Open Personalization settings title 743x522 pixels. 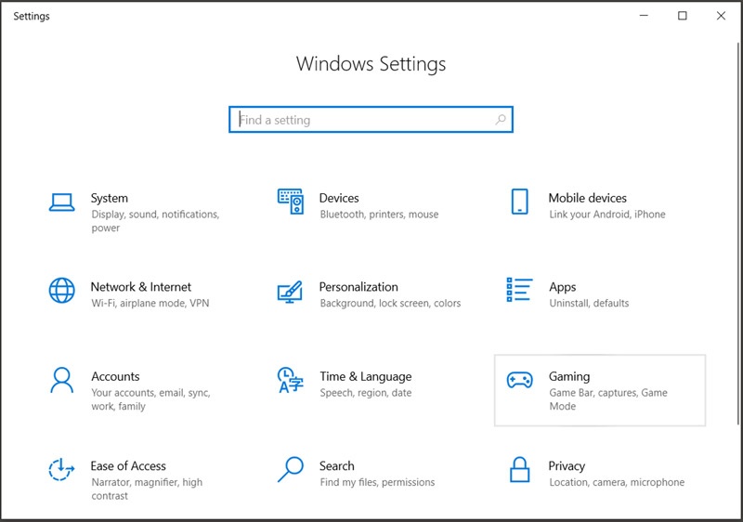[358, 287]
